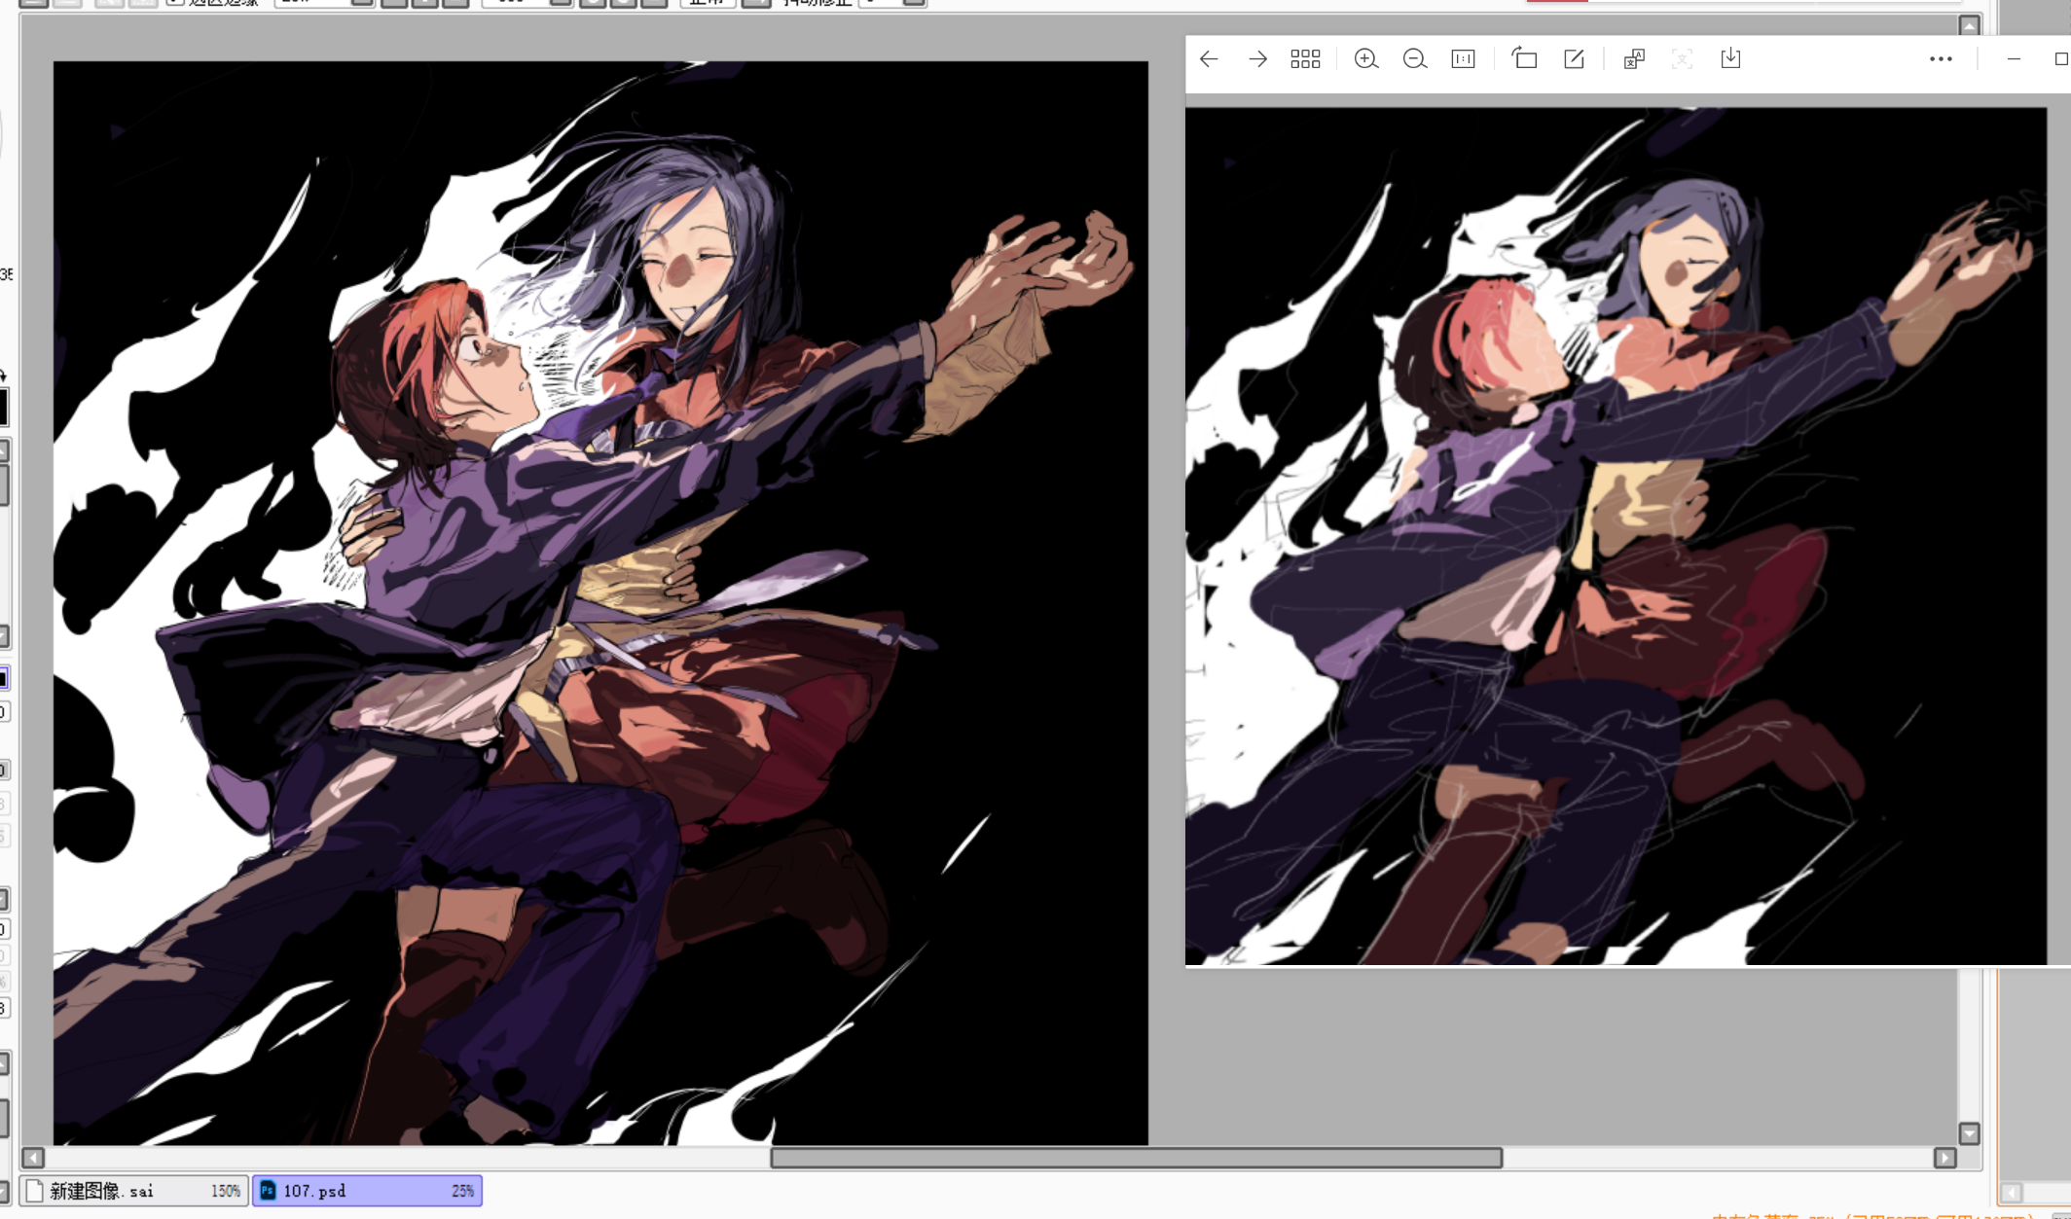This screenshot has width=2071, height=1219.
Task: Go to next image in the viewer
Action: point(1257,59)
